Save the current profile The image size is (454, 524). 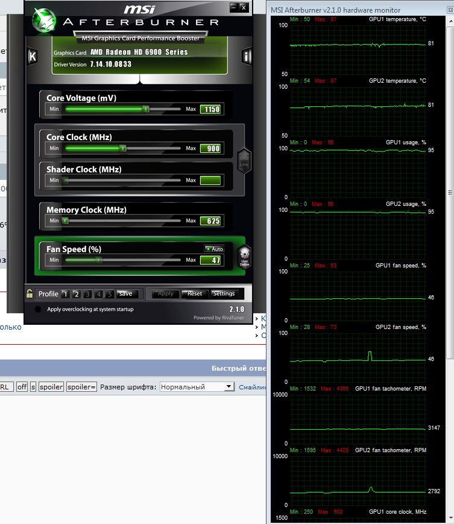point(125,294)
